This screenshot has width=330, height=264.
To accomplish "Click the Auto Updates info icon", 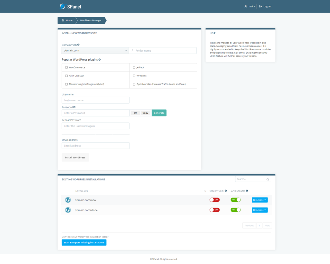I will pos(247,191).
